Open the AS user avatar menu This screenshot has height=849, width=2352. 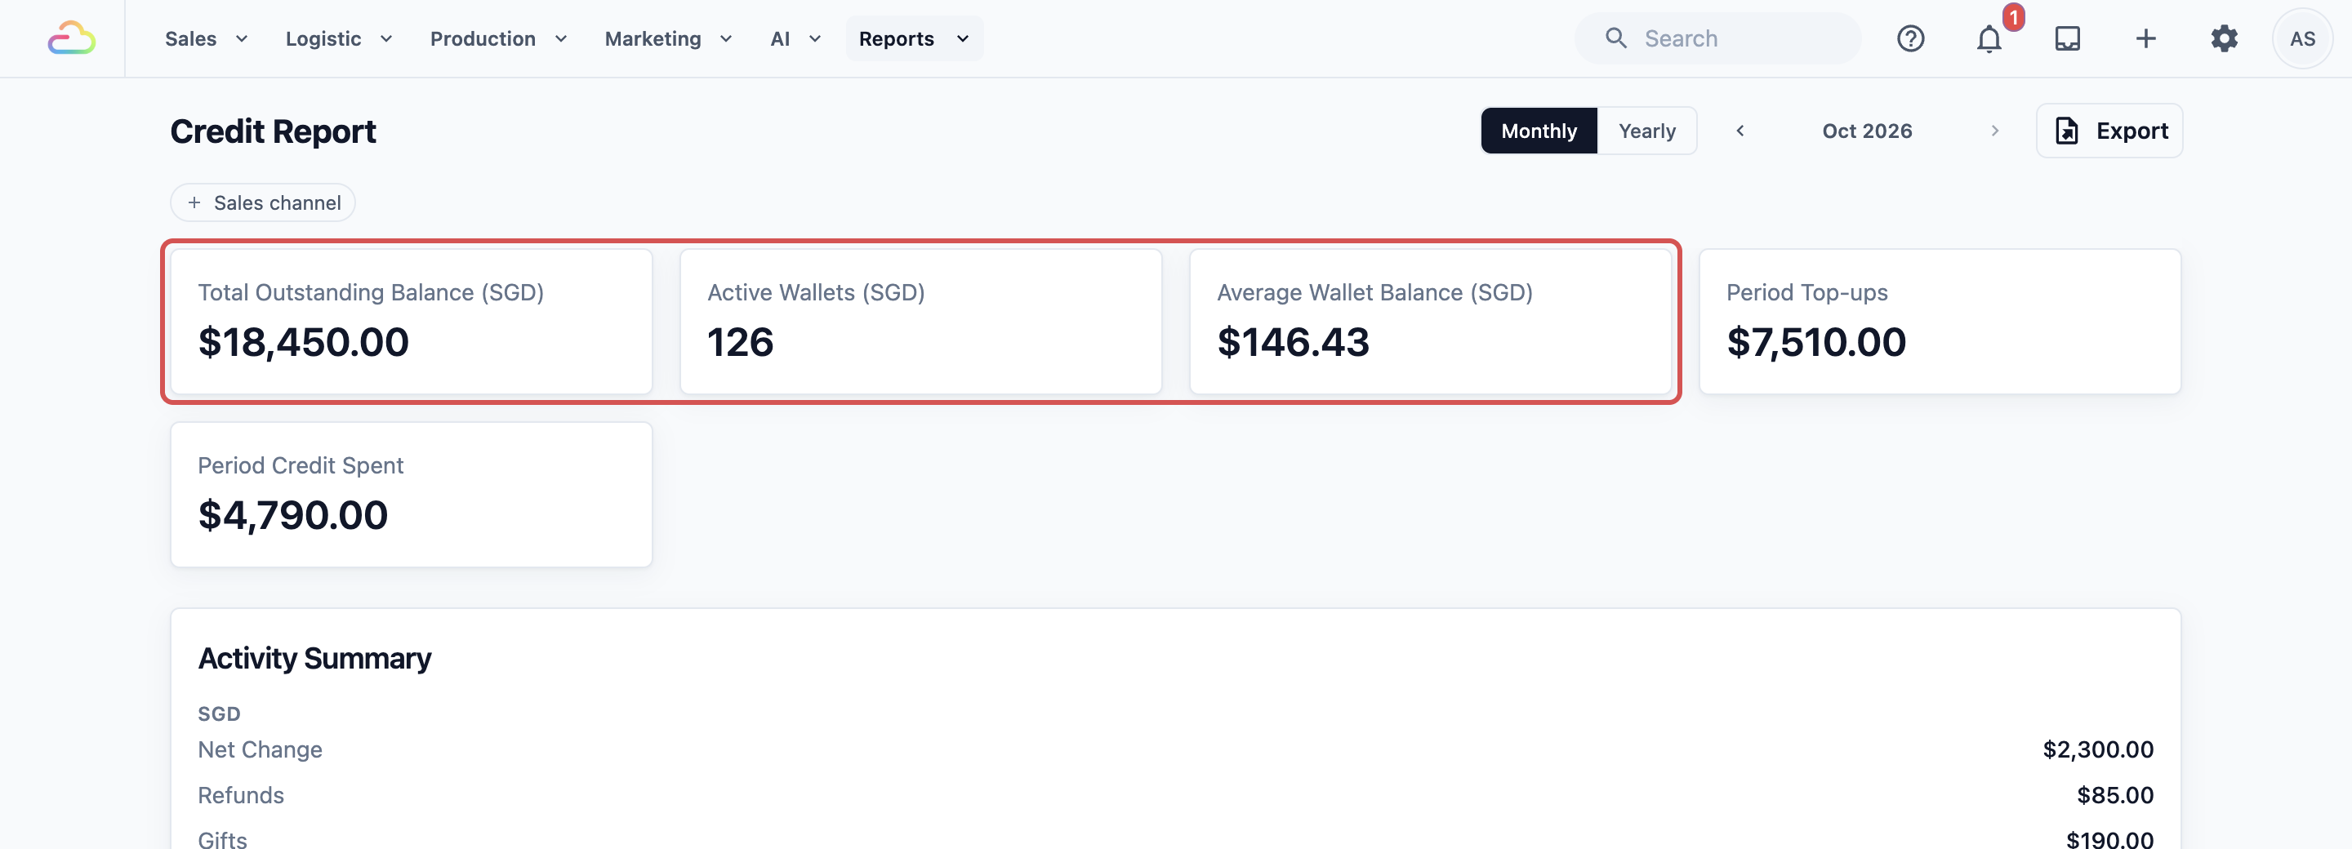2302,38
